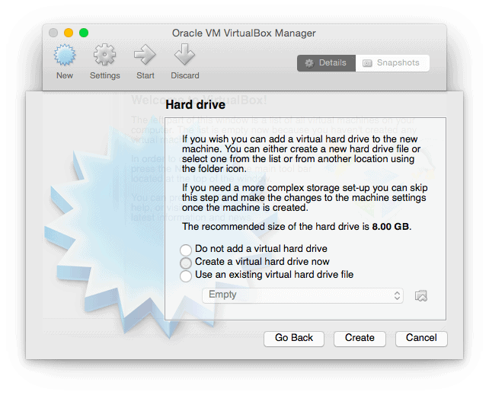Image resolution: width=489 pixels, height=395 pixels.
Task: Open the Settings gear icon in toolbar
Action: pyautogui.click(x=104, y=55)
